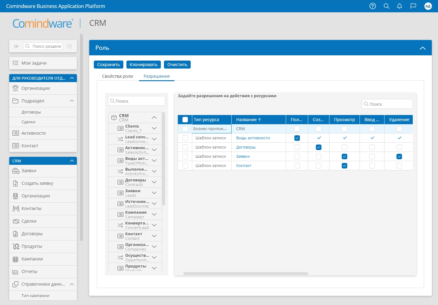Uncheck view permission for Контакт row
Screen dimensions: 438x305
tap(344, 166)
